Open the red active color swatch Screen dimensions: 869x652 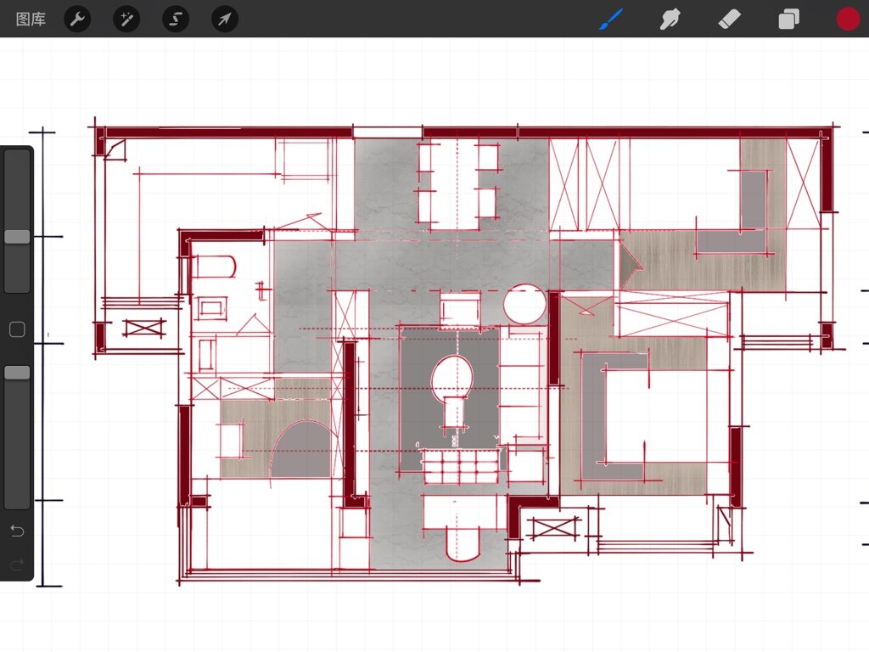[x=848, y=19]
